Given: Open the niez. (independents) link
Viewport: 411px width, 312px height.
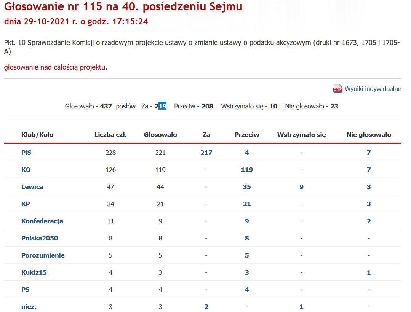Looking at the screenshot, I should click(29, 307).
